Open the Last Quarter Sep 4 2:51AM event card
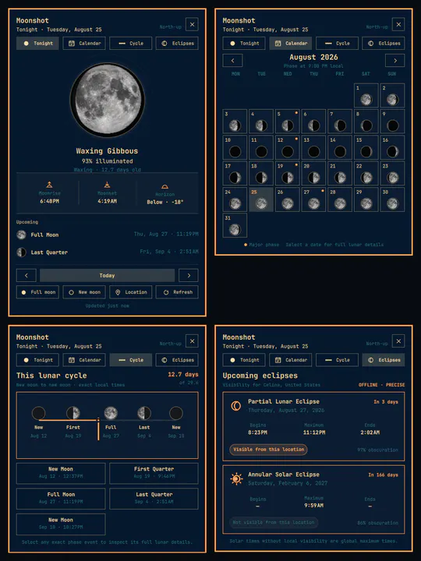This screenshot has width=421, height=561. (x=154, y=499)
